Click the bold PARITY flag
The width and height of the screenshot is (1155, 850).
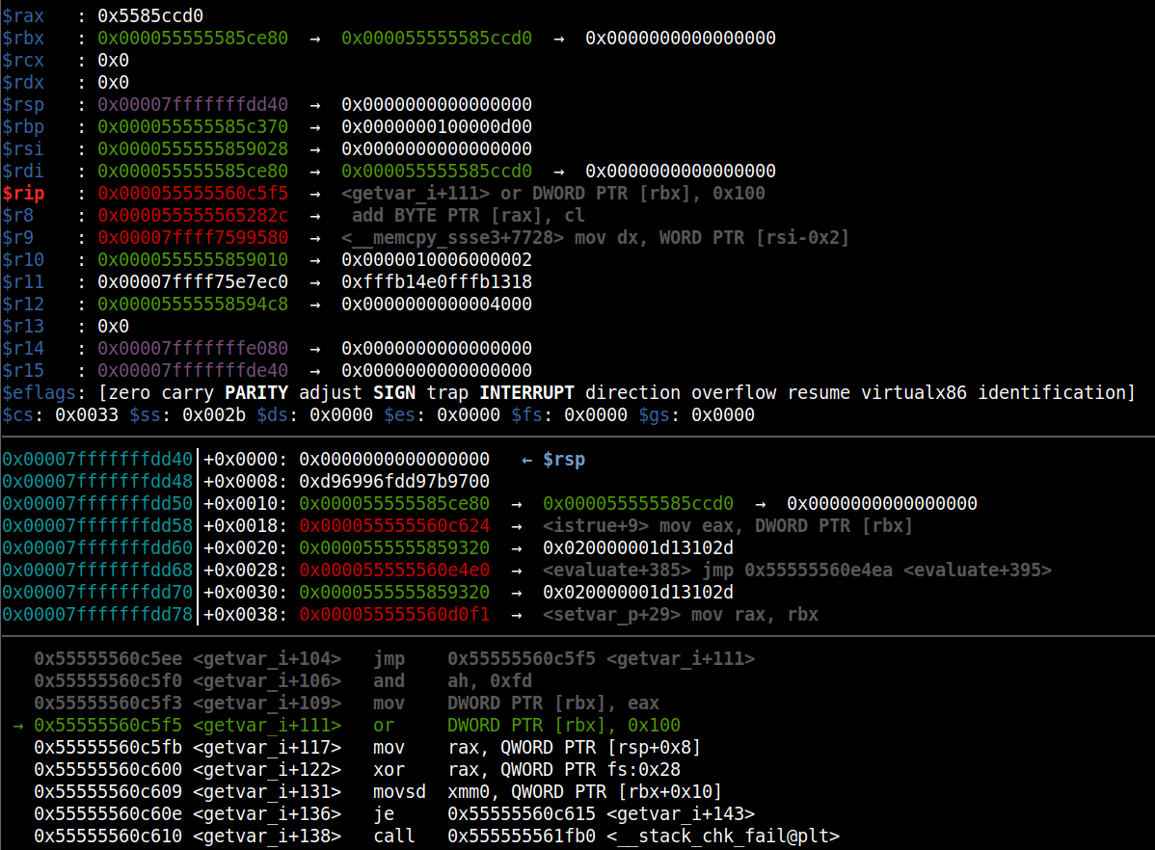[256, 392]
